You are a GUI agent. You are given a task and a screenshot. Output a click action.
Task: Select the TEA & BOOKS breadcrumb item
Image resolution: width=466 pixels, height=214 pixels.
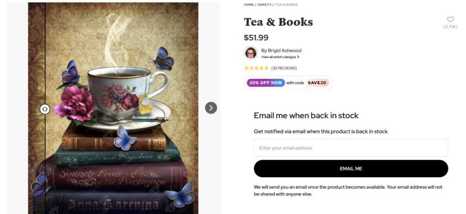coord(286,5)
